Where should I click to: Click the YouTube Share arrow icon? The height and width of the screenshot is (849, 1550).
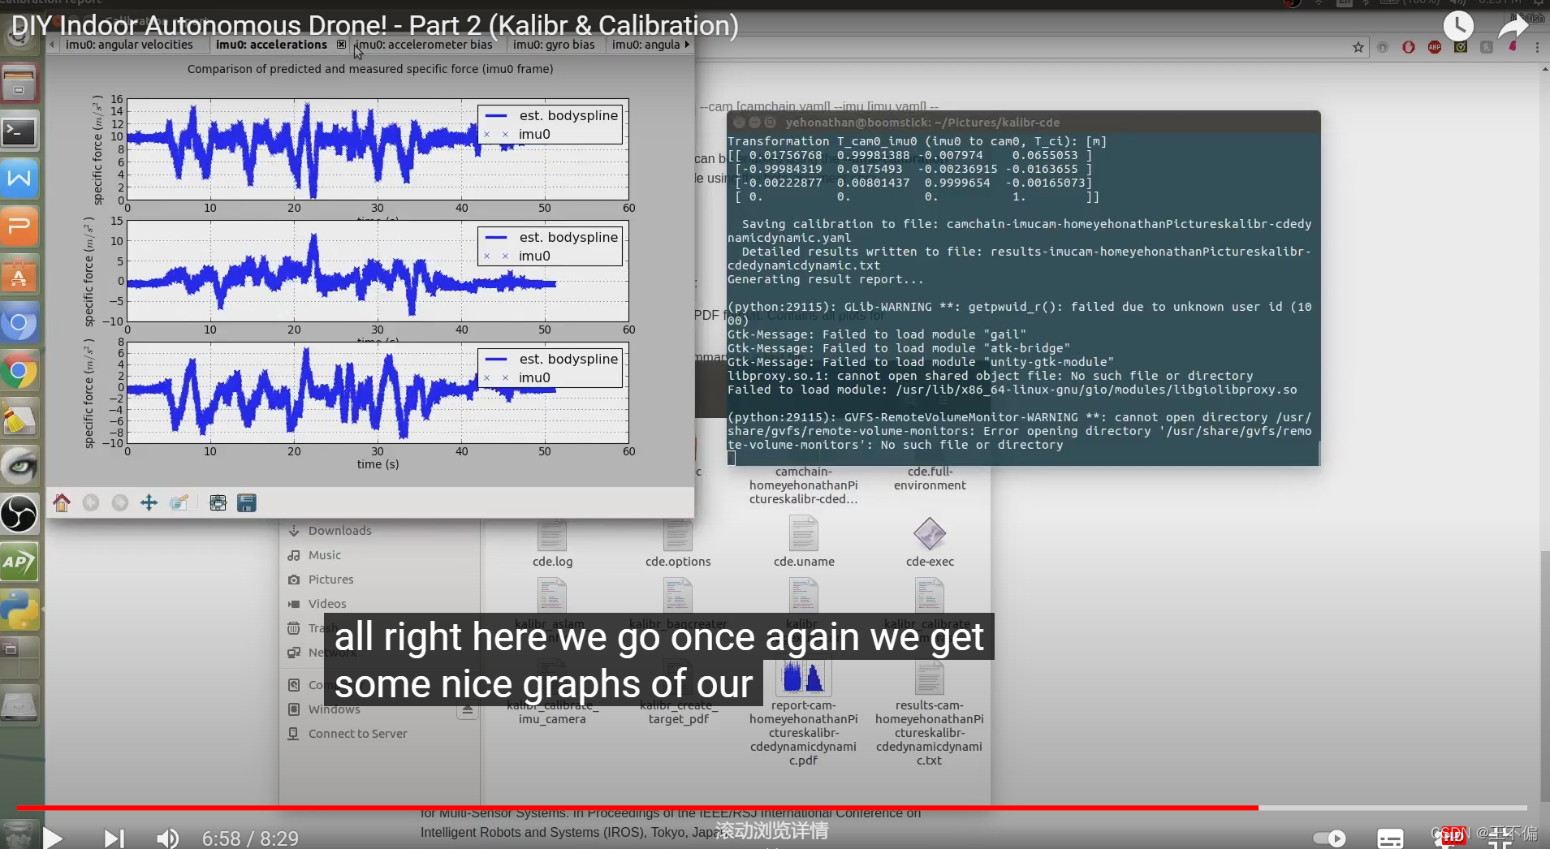1513,27
